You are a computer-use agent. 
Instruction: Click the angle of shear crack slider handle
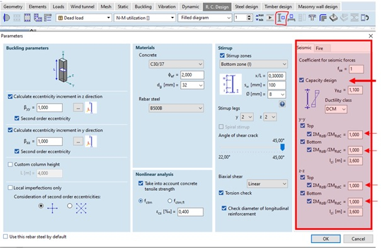click(282, 147)
